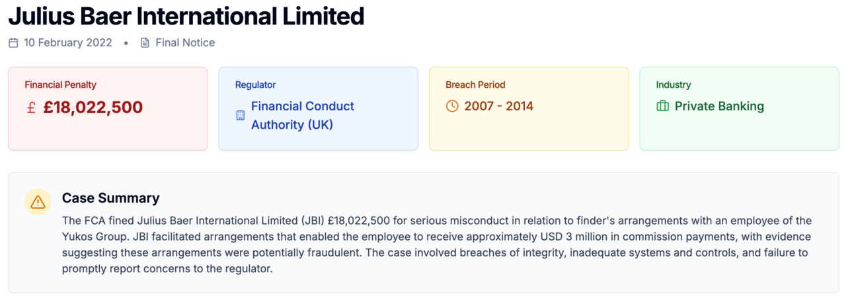Click the Financial Penalty label

60,85
